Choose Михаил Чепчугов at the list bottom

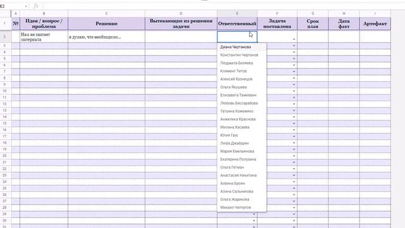point(242,207)
